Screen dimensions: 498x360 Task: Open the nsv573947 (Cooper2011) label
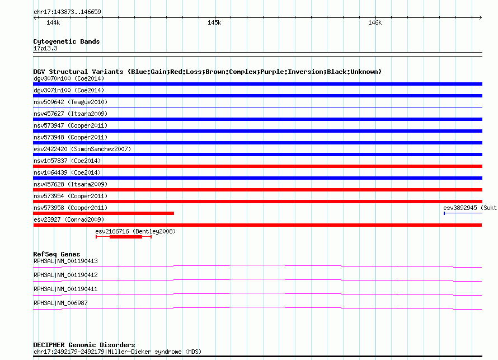tap(71, 125)
